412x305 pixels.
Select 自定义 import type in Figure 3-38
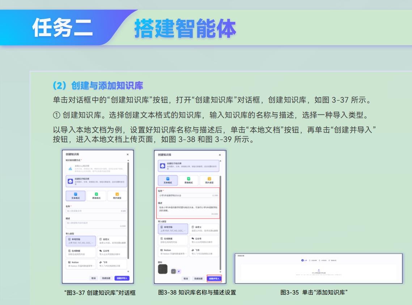coord(204,229)
